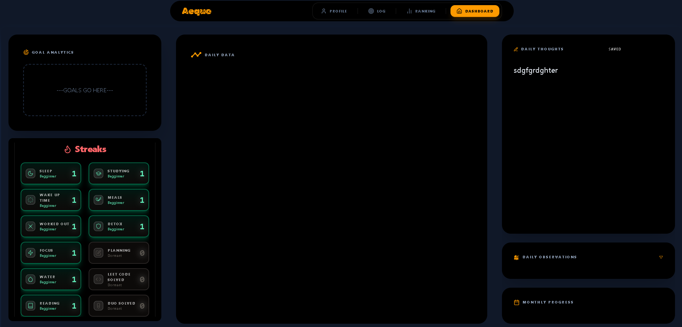Click the Detox shield icon
682x327 pixels.
pyautogui.click(x=98, y=226)
